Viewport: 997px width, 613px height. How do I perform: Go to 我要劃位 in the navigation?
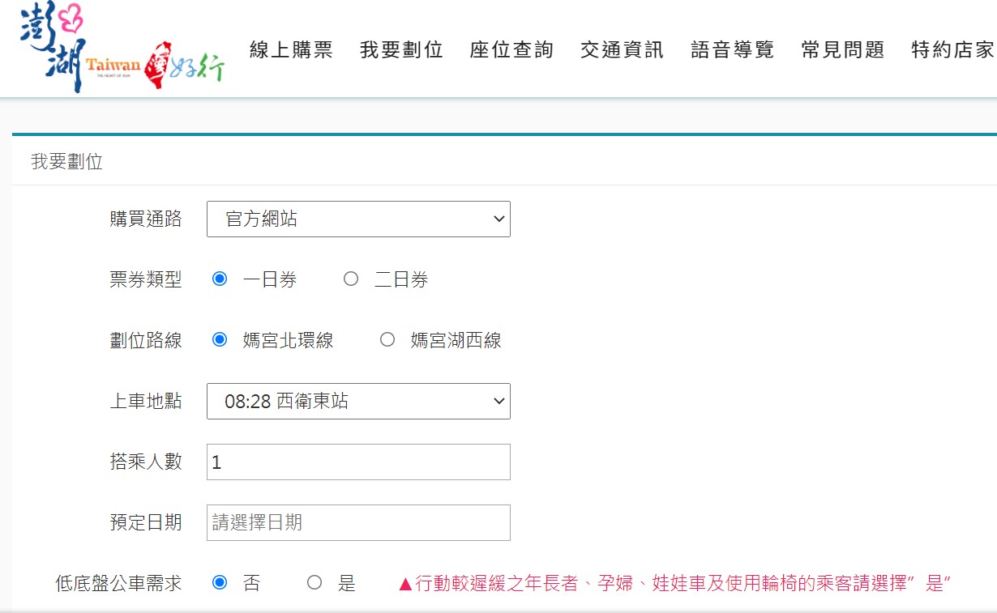tap(401, 50)
